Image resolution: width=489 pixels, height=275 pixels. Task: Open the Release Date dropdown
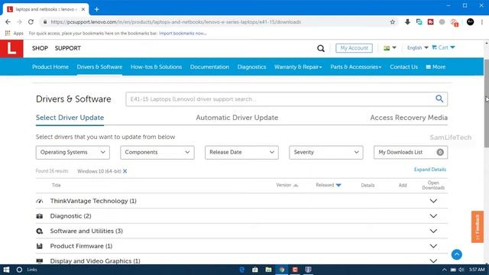coord(241,153)
